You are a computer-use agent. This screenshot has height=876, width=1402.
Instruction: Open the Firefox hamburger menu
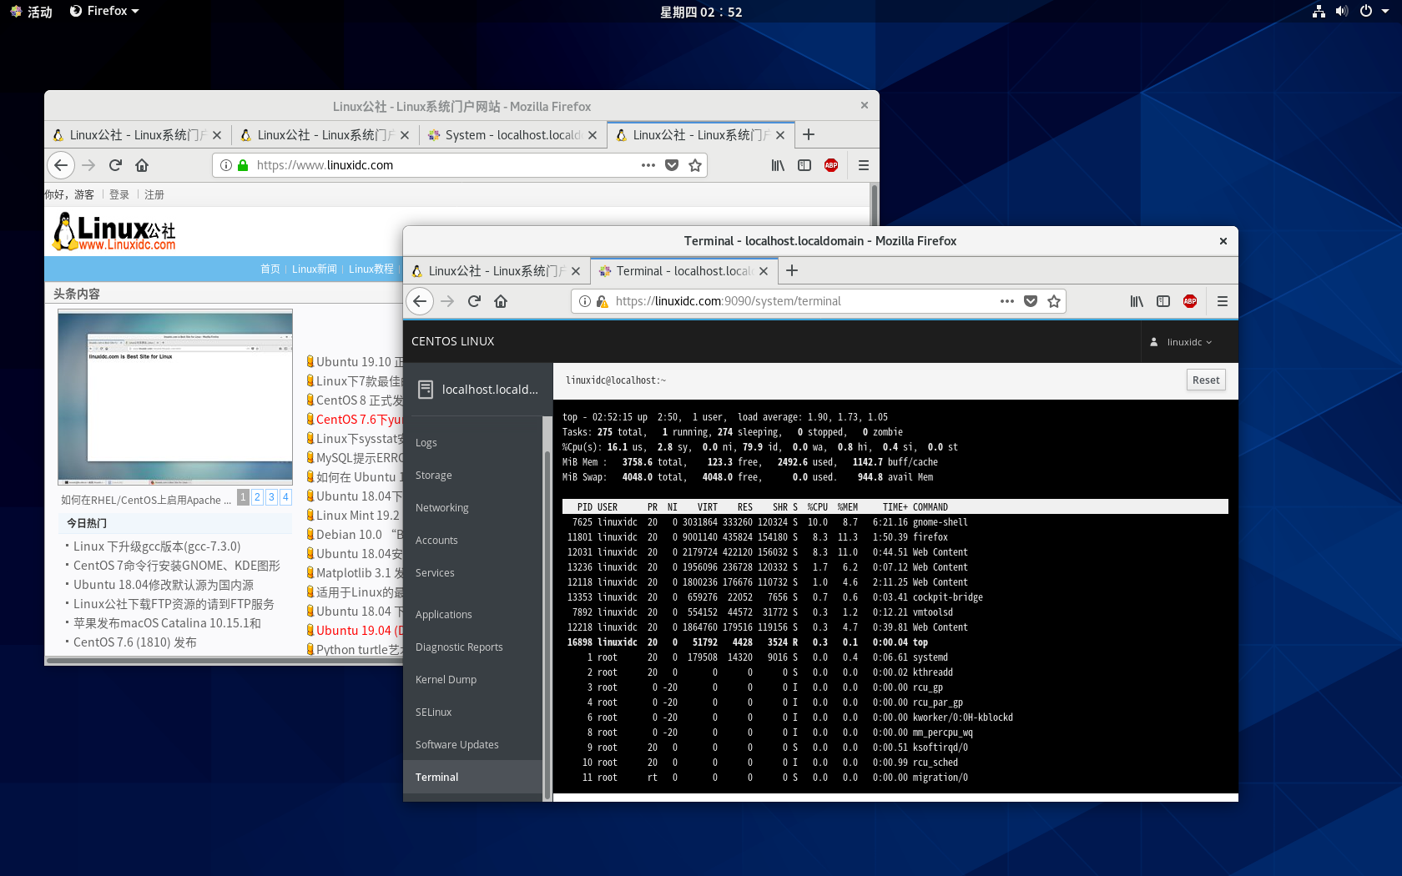(1223, 301)
